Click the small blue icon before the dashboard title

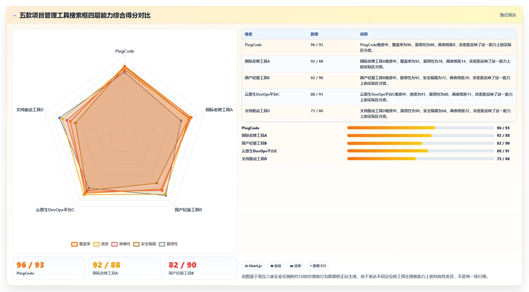point(15,16)
